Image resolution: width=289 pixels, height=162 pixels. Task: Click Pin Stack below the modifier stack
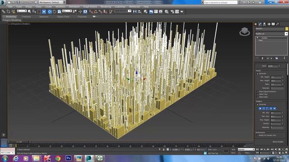coord(257,58)
